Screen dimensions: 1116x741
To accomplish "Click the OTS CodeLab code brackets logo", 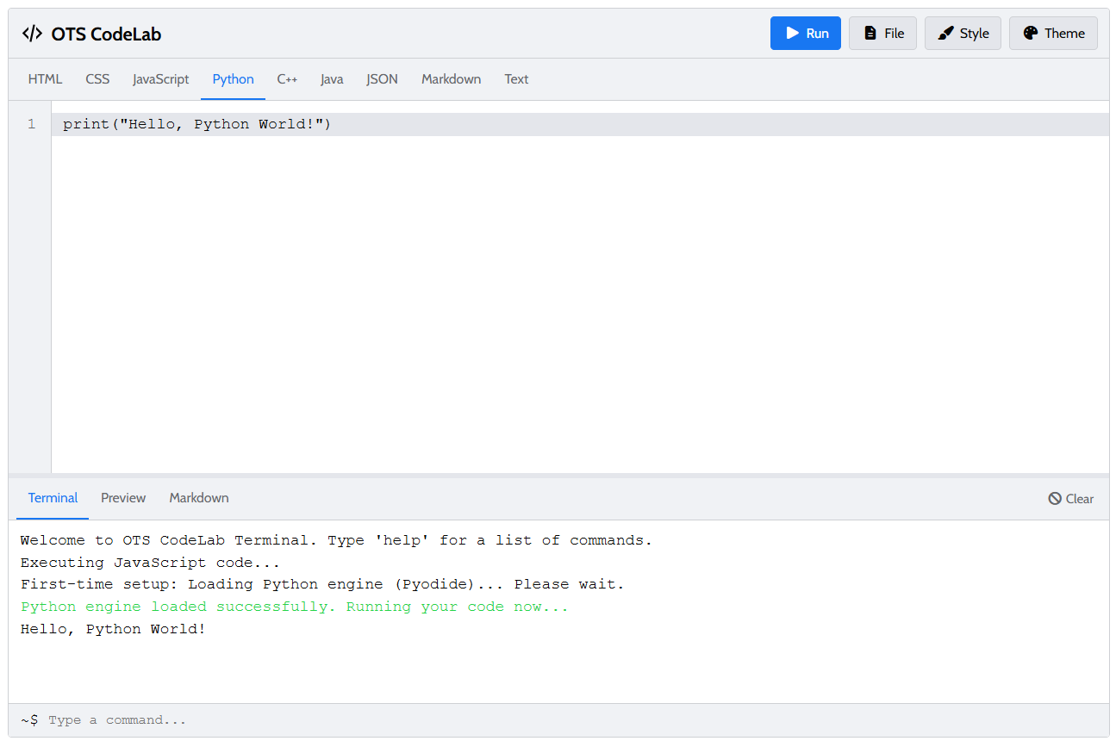I will point(32,33).
